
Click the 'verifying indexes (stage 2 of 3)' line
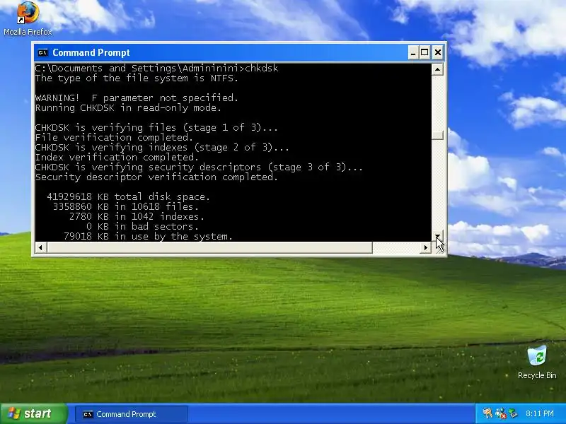[162, 148]
